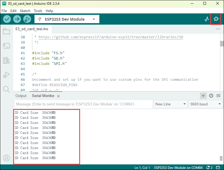Click the Verify sketch checkmark button
The width and height of the screenshot is (224, 170).
click(7, 19)
